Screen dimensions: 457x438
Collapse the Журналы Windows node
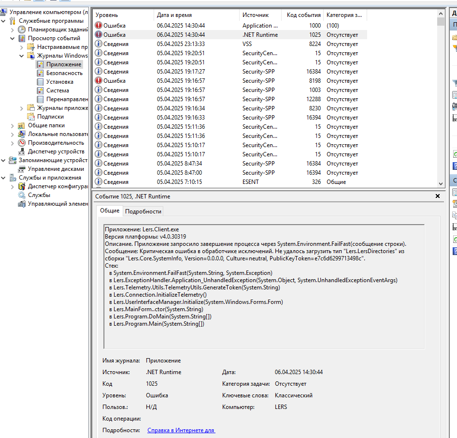tap(22, 56)
